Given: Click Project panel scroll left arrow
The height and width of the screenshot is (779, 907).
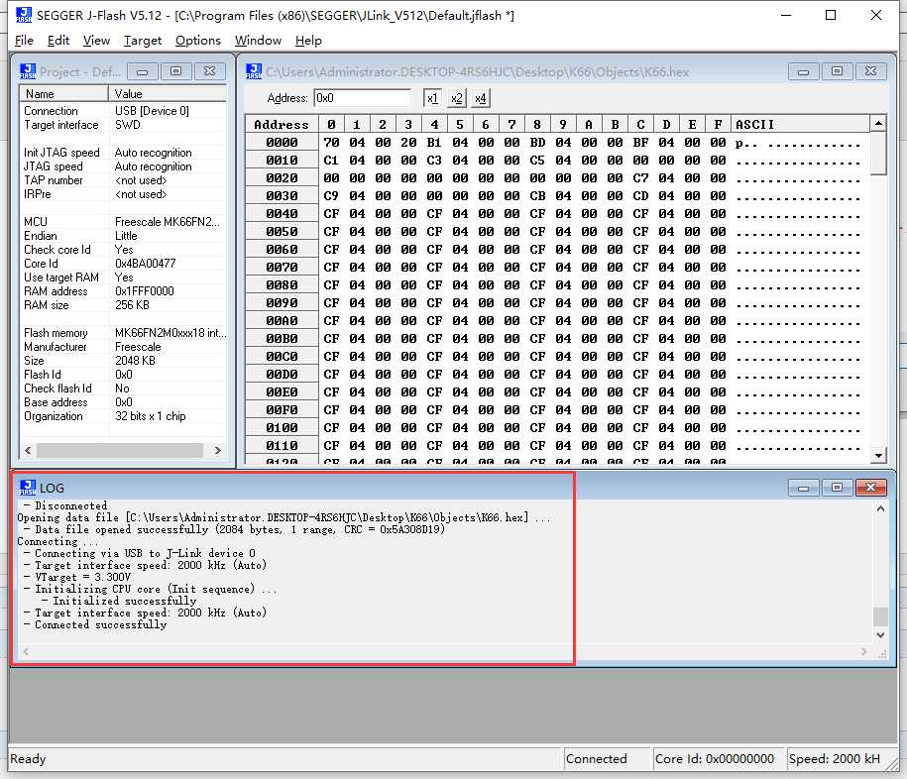Looking at the screenshot, I should click(28, 450).
